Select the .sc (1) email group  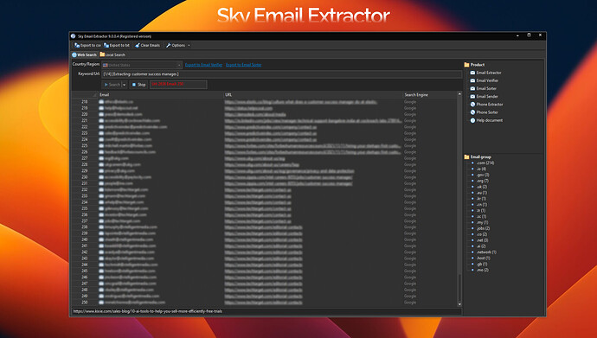[481, 216]
